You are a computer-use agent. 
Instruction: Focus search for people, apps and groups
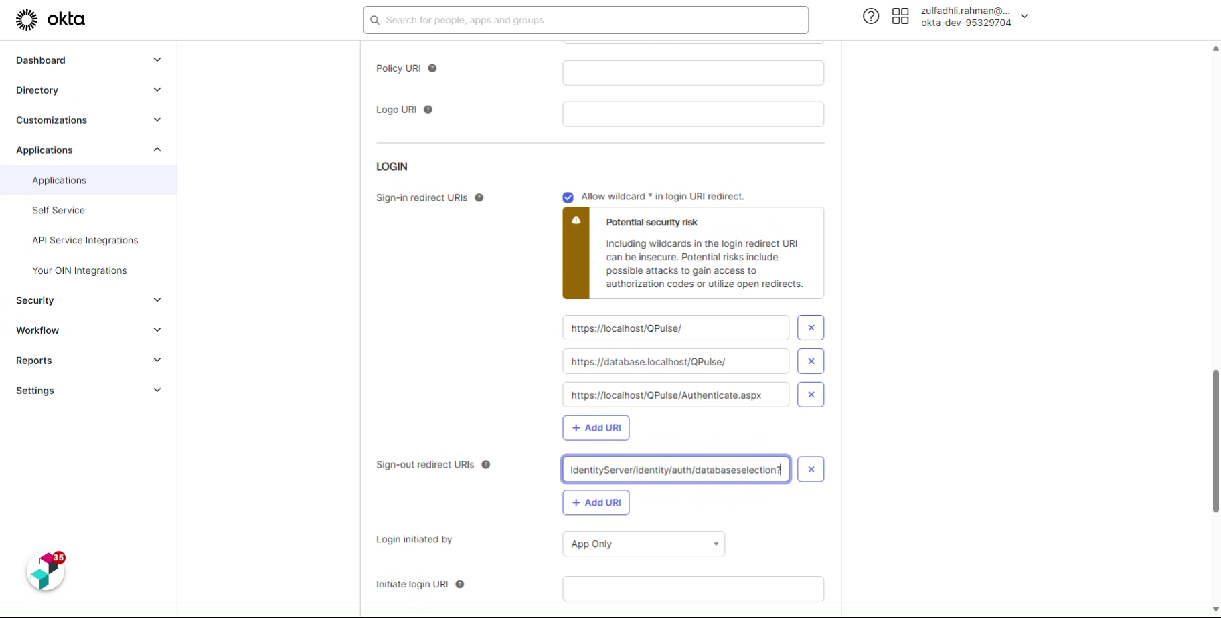point(586,20)
